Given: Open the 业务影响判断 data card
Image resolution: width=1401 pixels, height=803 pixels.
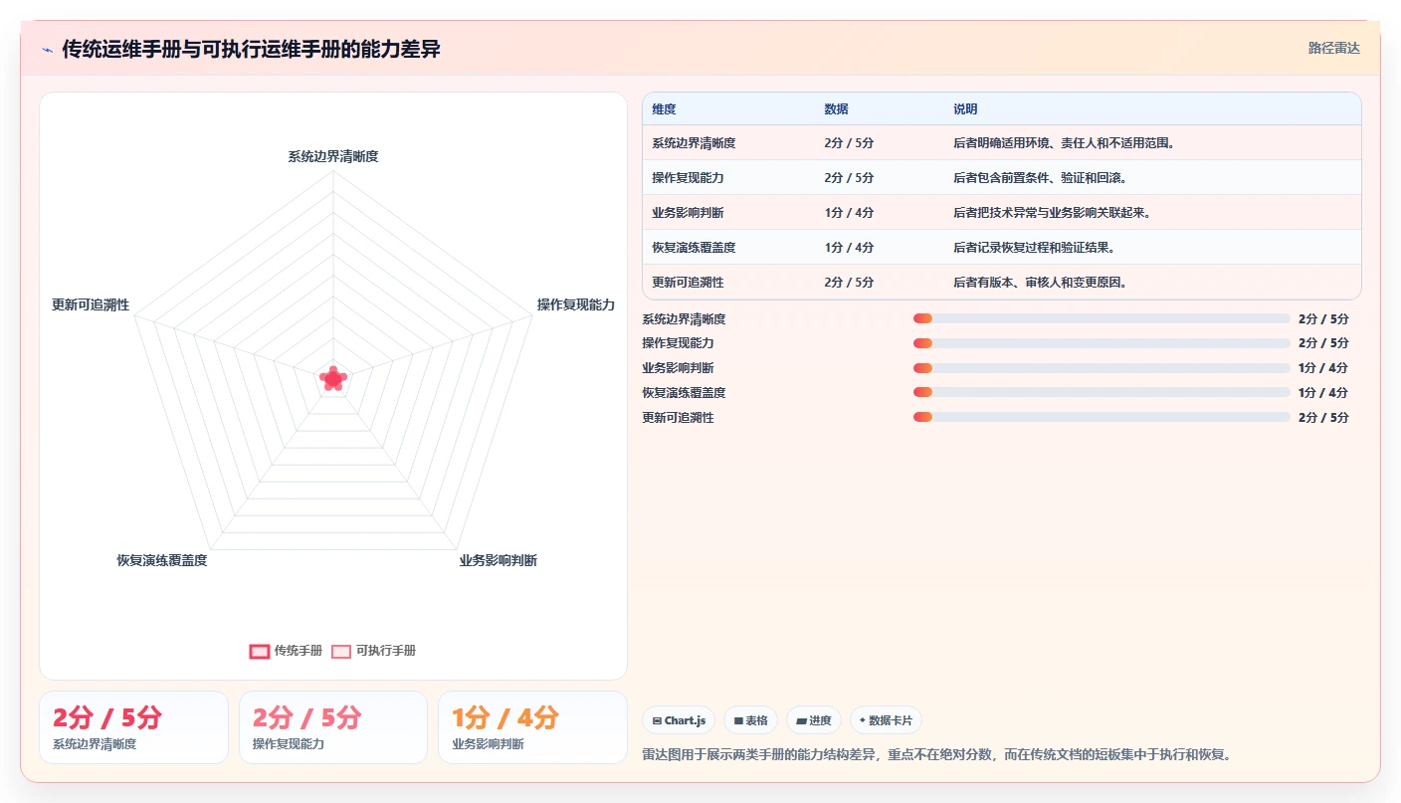Looking at the screenshot, I should pos(532,727).
